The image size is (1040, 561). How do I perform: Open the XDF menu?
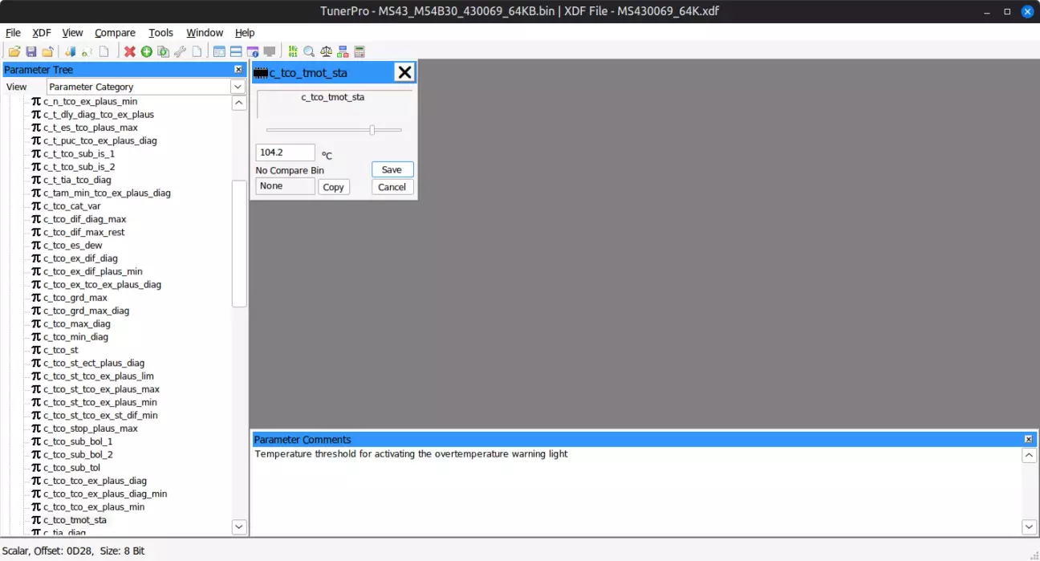coord(42,33)
